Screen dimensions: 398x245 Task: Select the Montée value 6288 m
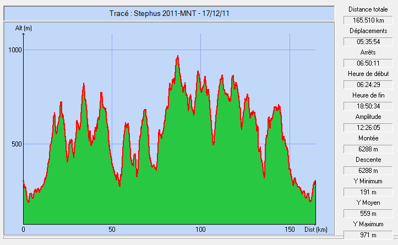[x=368, y=149]
